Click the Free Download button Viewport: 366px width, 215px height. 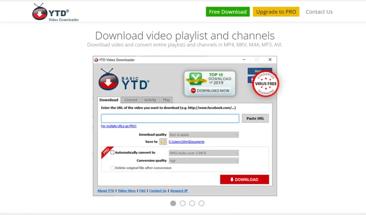coord(228,12)
